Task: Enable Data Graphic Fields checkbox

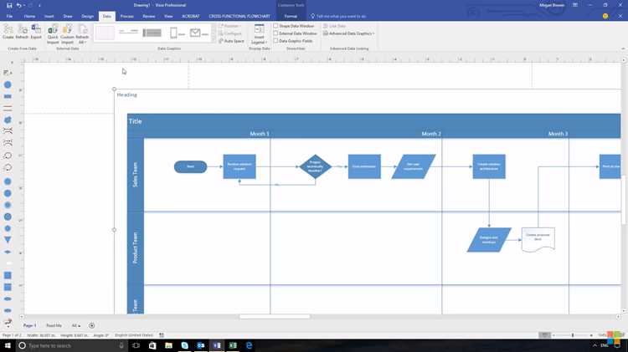Action: coord(275,41)
